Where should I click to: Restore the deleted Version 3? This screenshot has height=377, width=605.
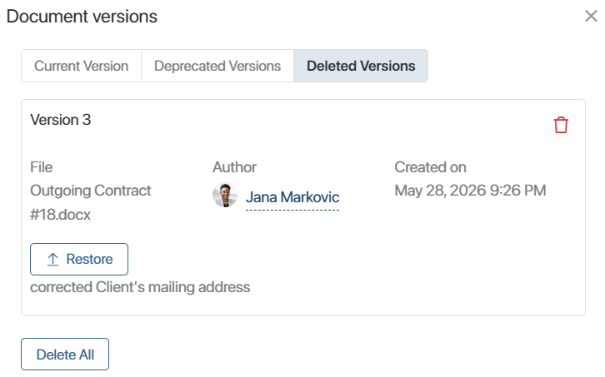coord(79,259)
